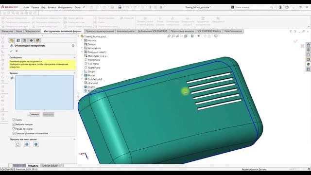Open the Окно menu

(78, 7)
